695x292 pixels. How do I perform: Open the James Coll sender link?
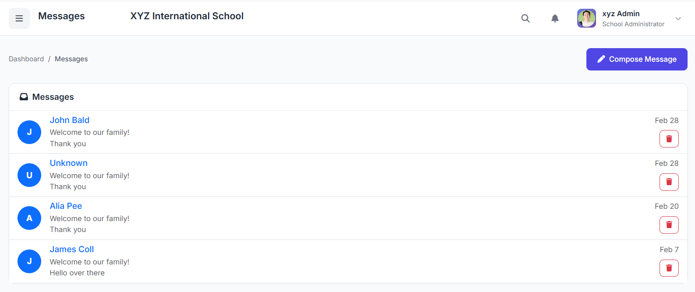point(72,249)
